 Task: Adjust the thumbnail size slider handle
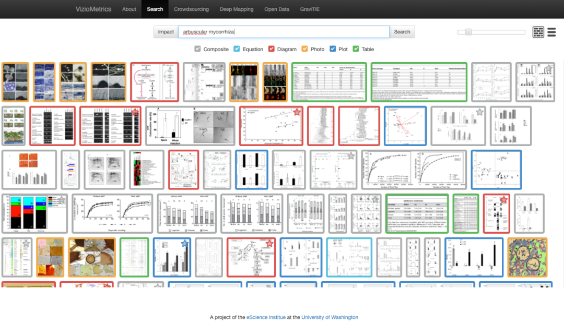(468, 32)
